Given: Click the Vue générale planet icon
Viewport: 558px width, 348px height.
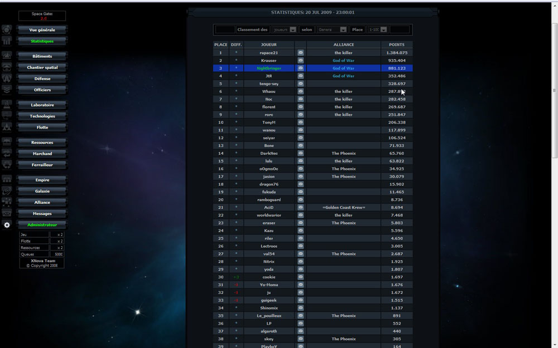Looking at the screenshot, I should (7, 30).
